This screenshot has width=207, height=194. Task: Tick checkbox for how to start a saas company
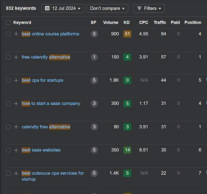(x=8, y=103)
